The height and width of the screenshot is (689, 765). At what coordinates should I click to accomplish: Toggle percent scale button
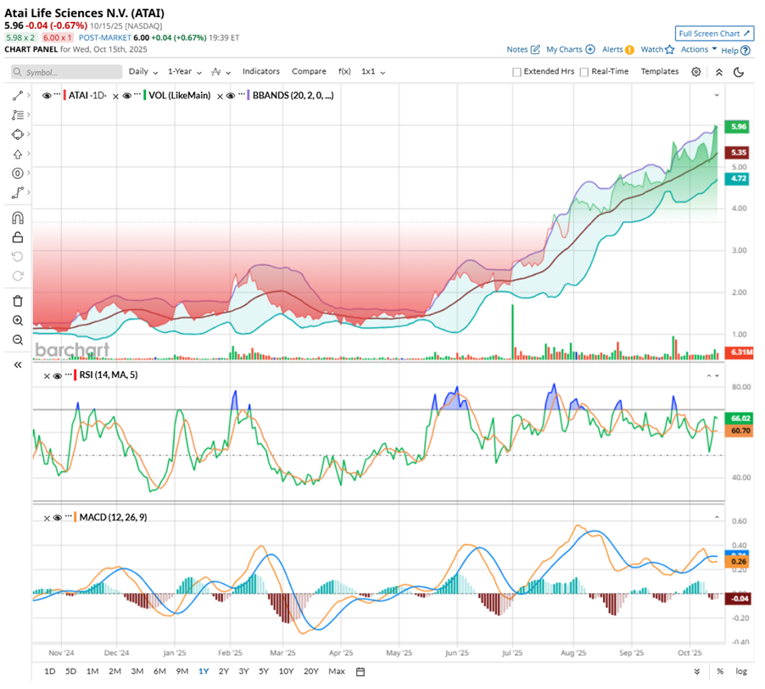point(720,671)
